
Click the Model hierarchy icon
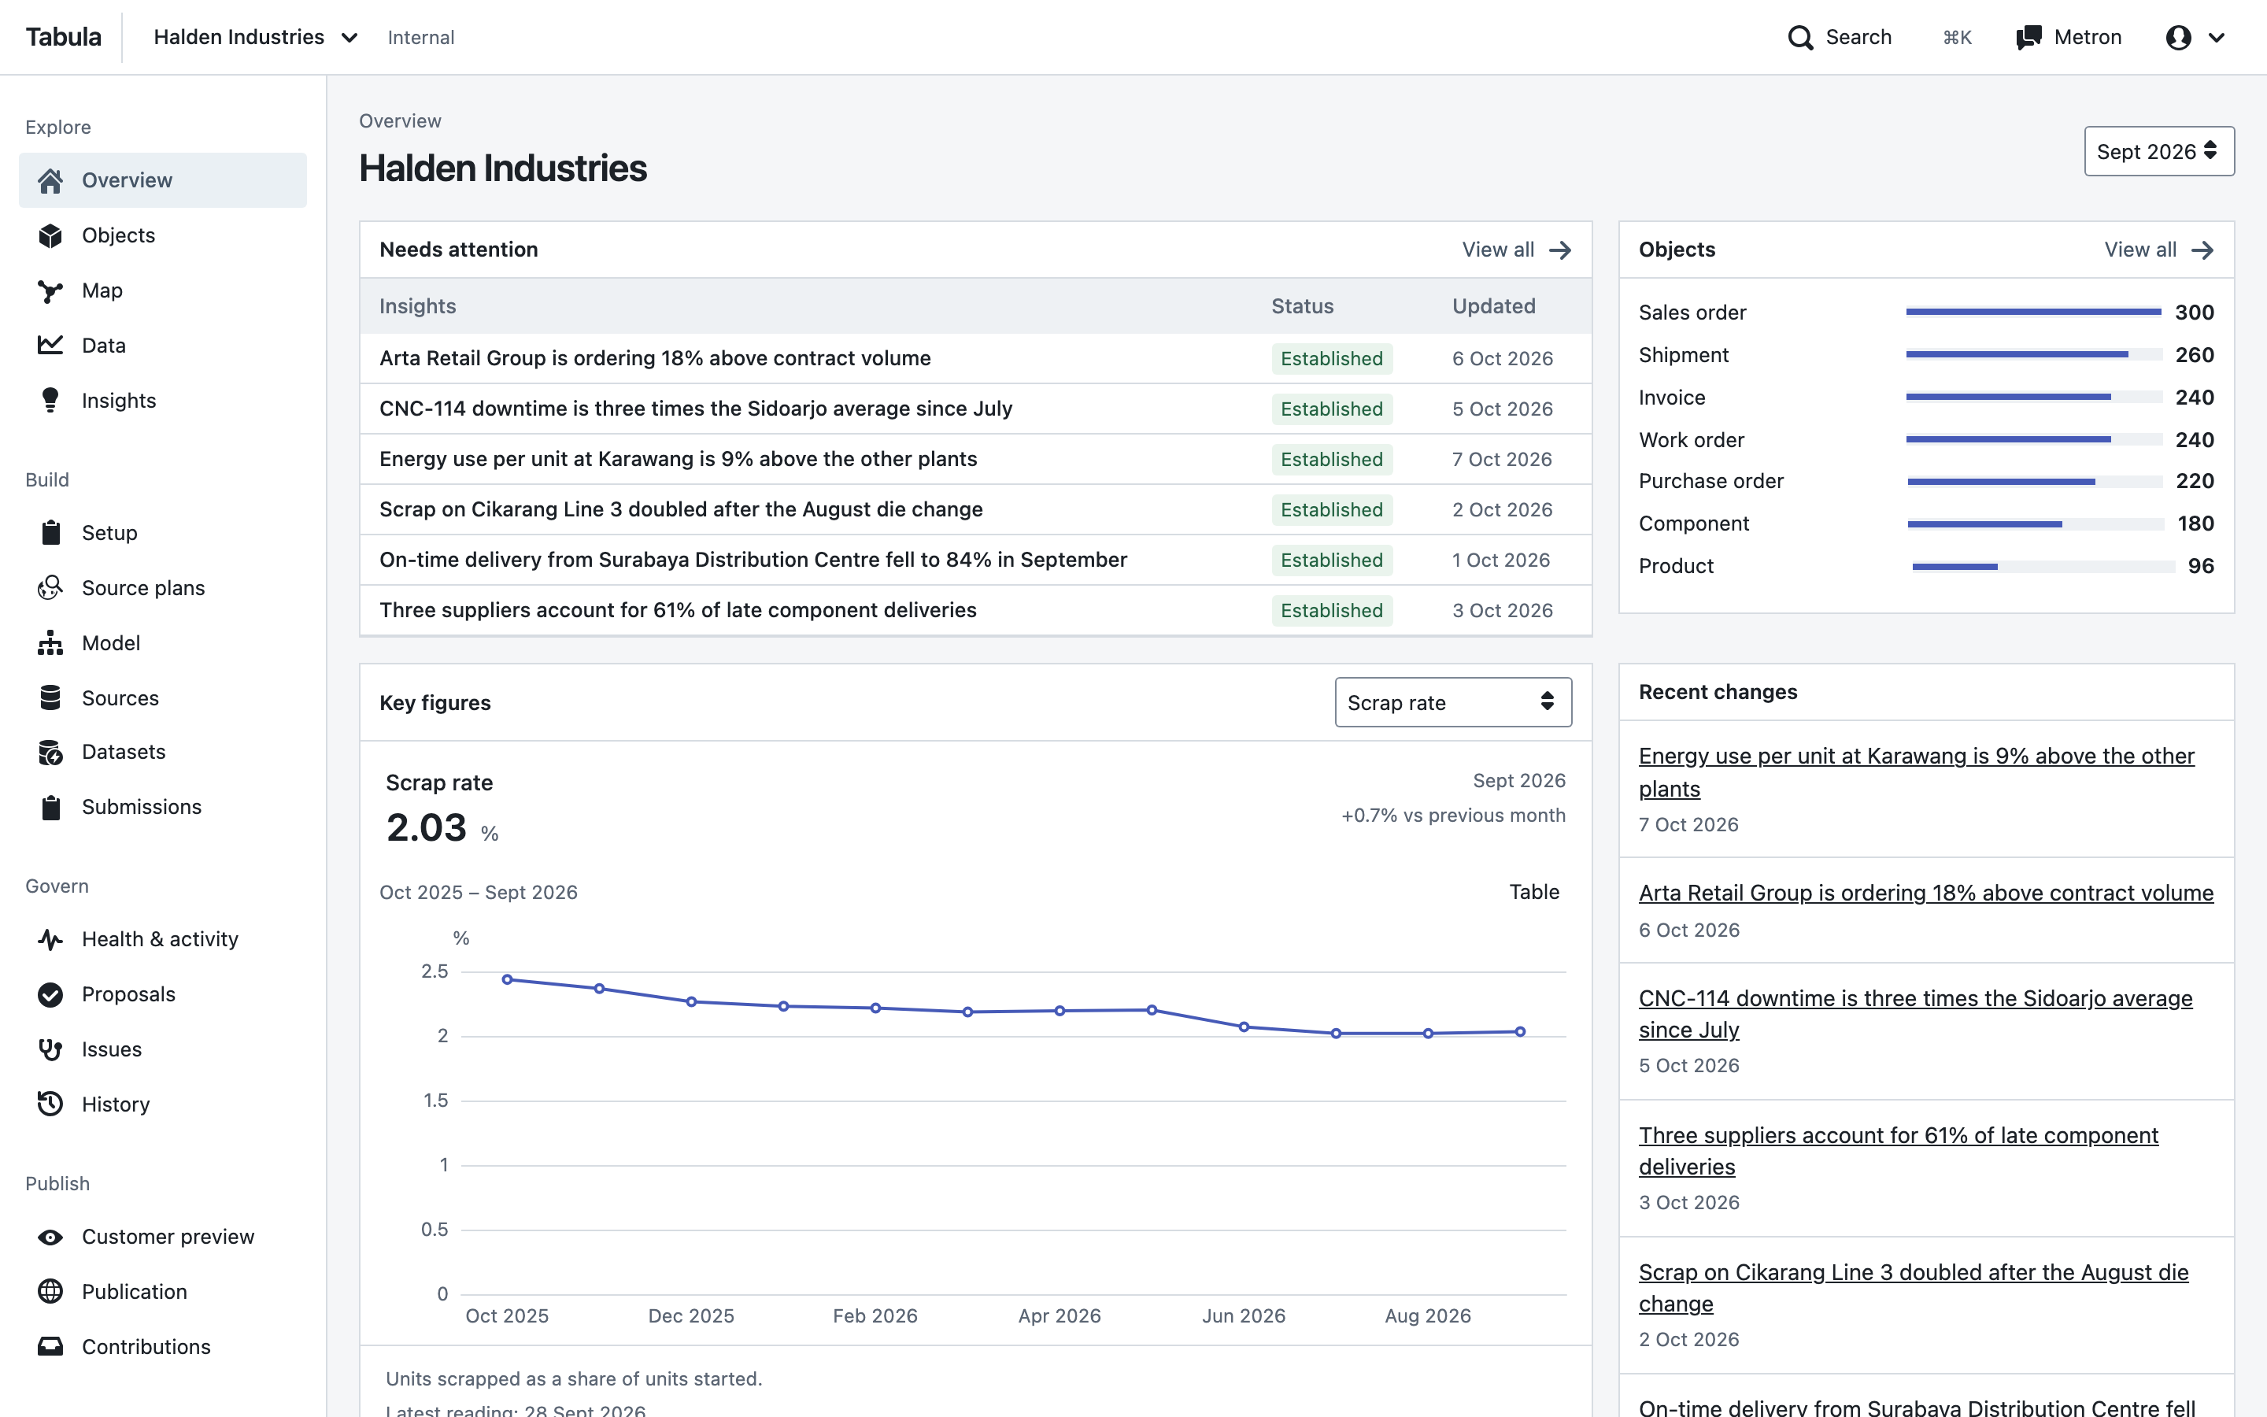tap(50, 643)
